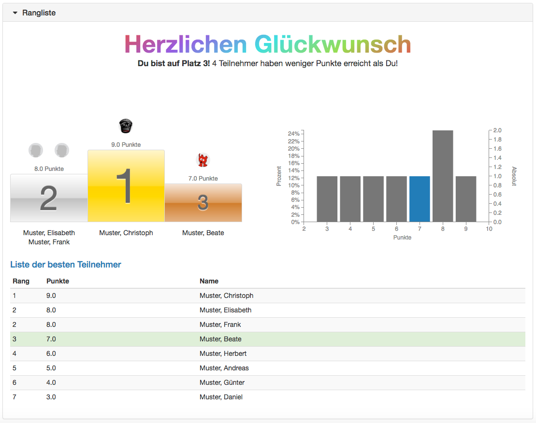Select Muster, Herbert in the ranking table

click(223, 353)
